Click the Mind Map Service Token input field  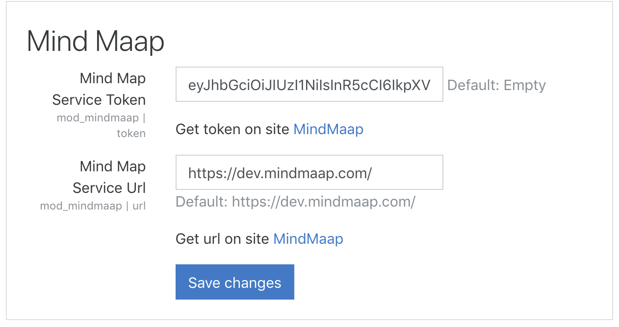(309, 84)
